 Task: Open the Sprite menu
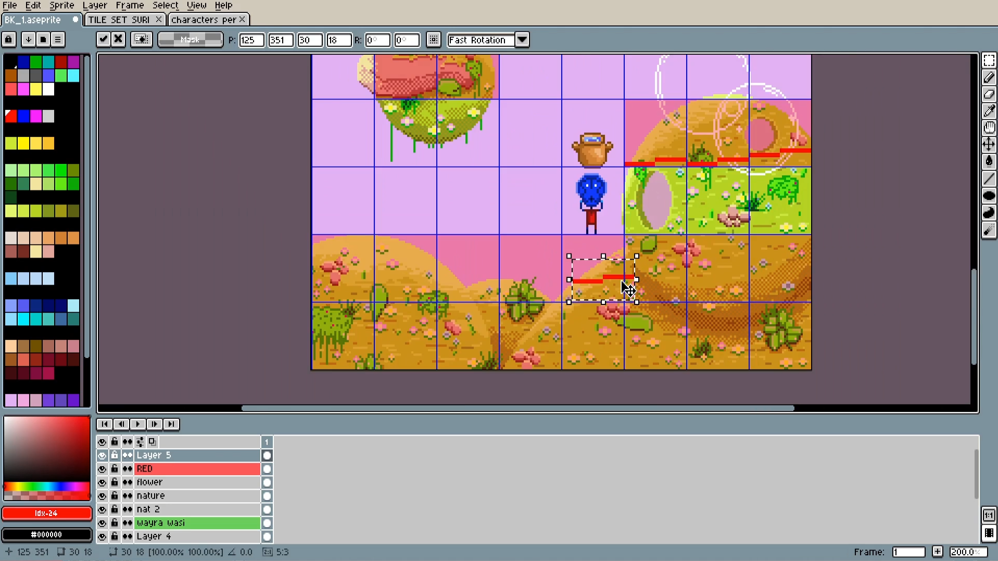[62, 5]
